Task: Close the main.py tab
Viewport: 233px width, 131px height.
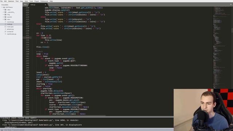Action: tap(45, 5)
